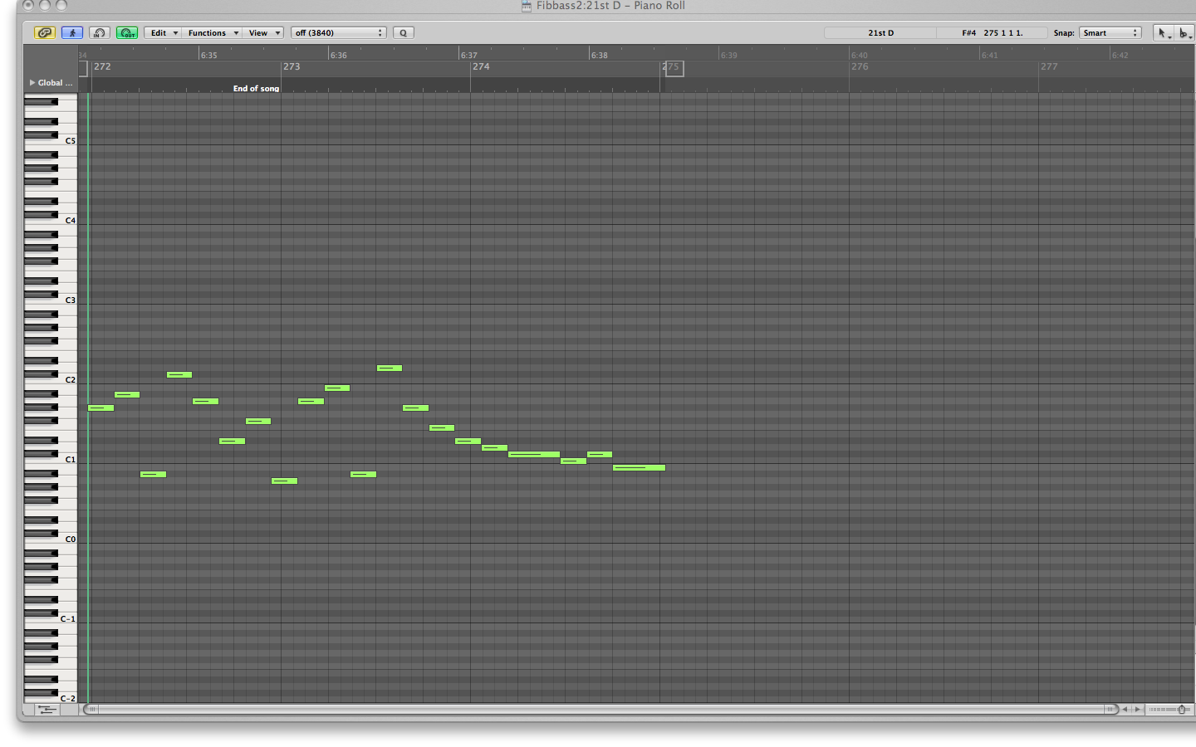The width and height of the screenshot is (1196, 747).
Task: Enable the MIDI In button
Action: (99, 33)
